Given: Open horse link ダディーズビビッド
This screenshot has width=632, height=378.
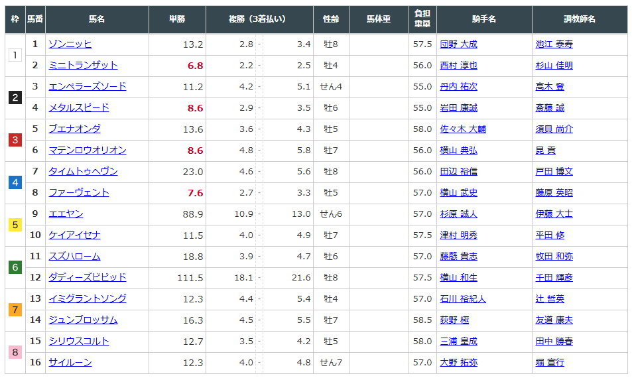Looking at the screenshot, I should (x=87, y=278).
